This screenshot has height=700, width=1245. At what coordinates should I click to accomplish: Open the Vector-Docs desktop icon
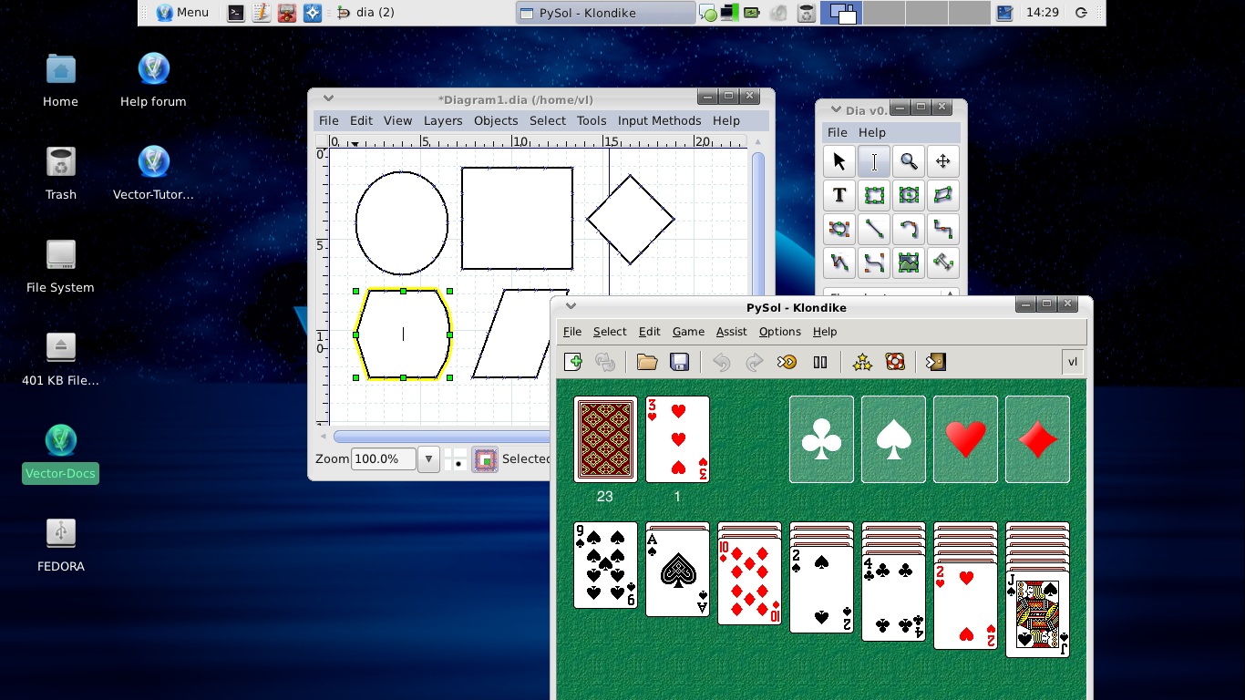point(61,453)
